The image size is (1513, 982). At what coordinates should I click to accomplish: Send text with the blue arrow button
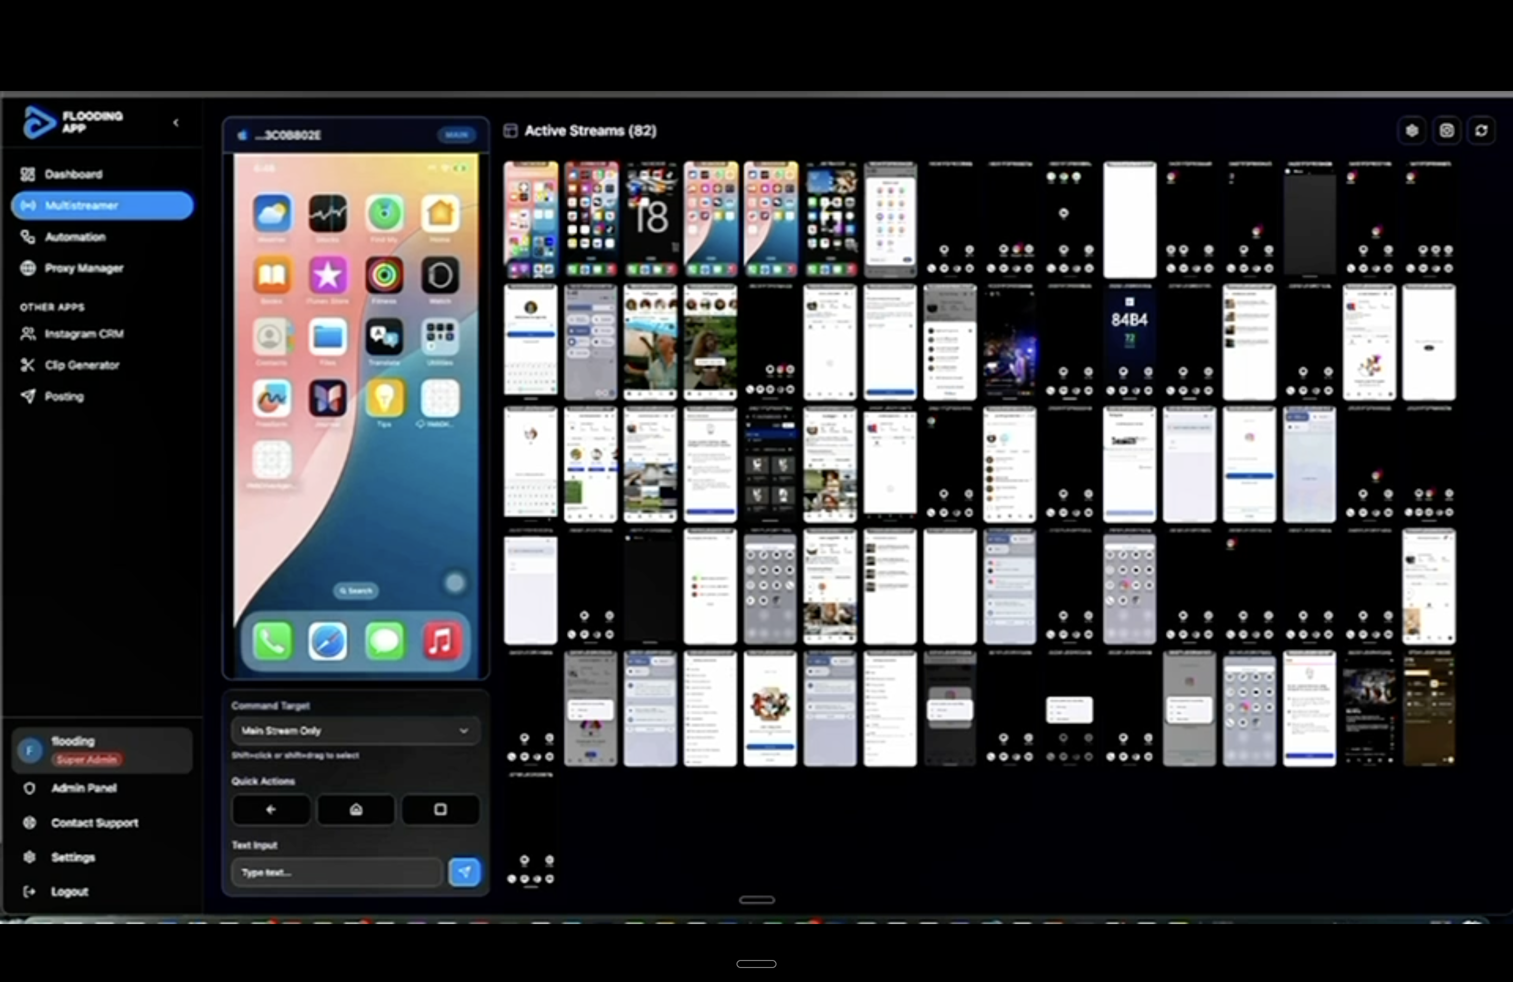click(x=465, y=872)
